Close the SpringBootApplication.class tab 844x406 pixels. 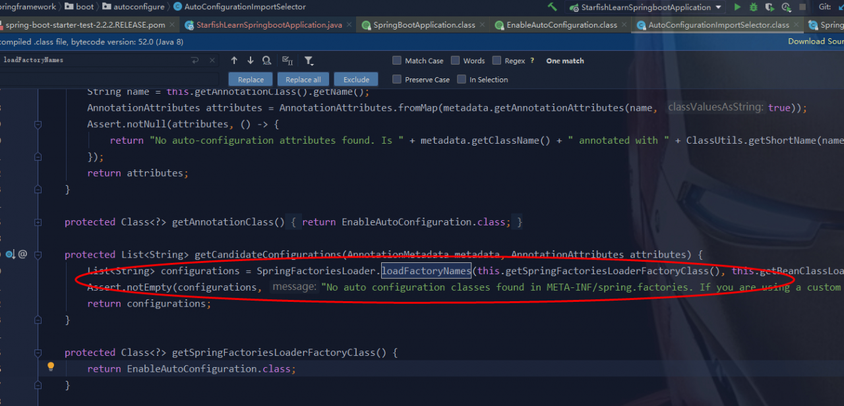pos(482,25)
